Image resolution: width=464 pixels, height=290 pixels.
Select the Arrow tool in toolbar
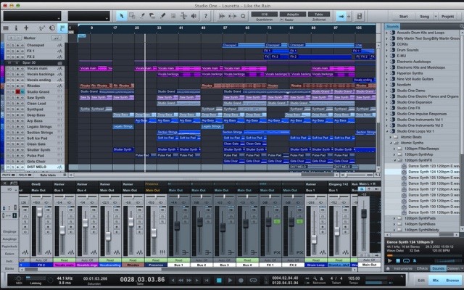coord(122,15)
